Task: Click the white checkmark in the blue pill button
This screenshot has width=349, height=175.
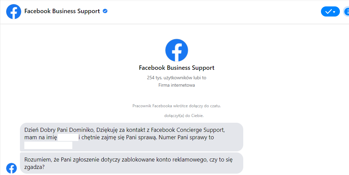Action: click(x=328, y=11)
